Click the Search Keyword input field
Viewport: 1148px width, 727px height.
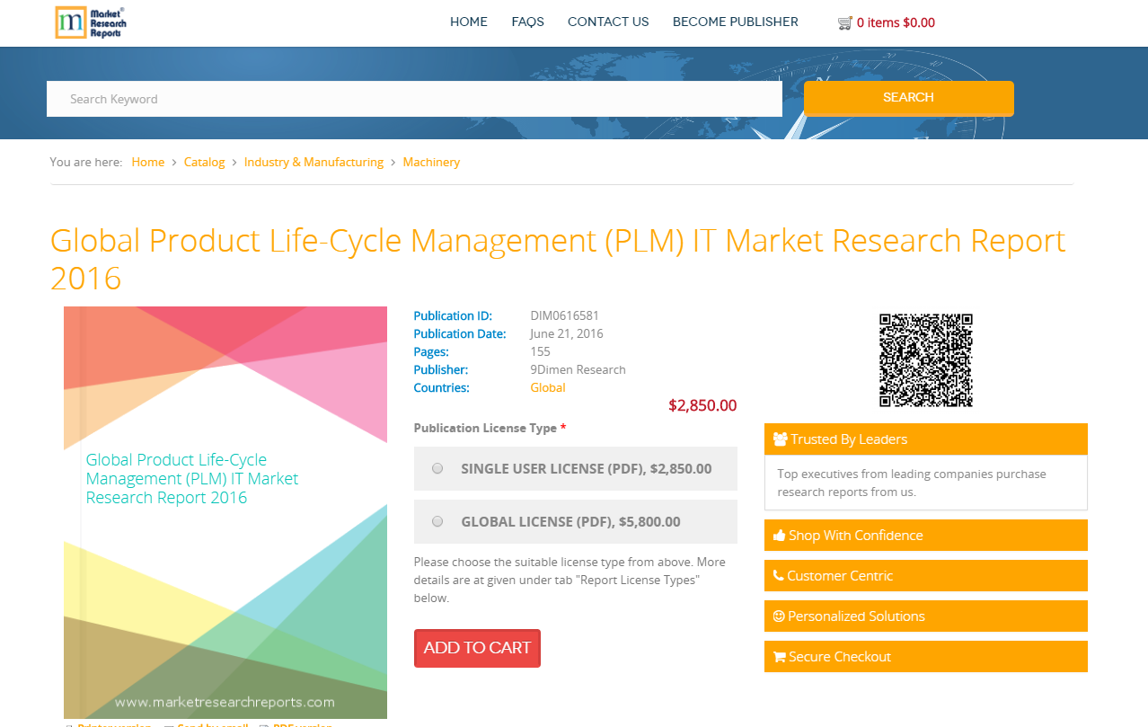coord(414,98)
